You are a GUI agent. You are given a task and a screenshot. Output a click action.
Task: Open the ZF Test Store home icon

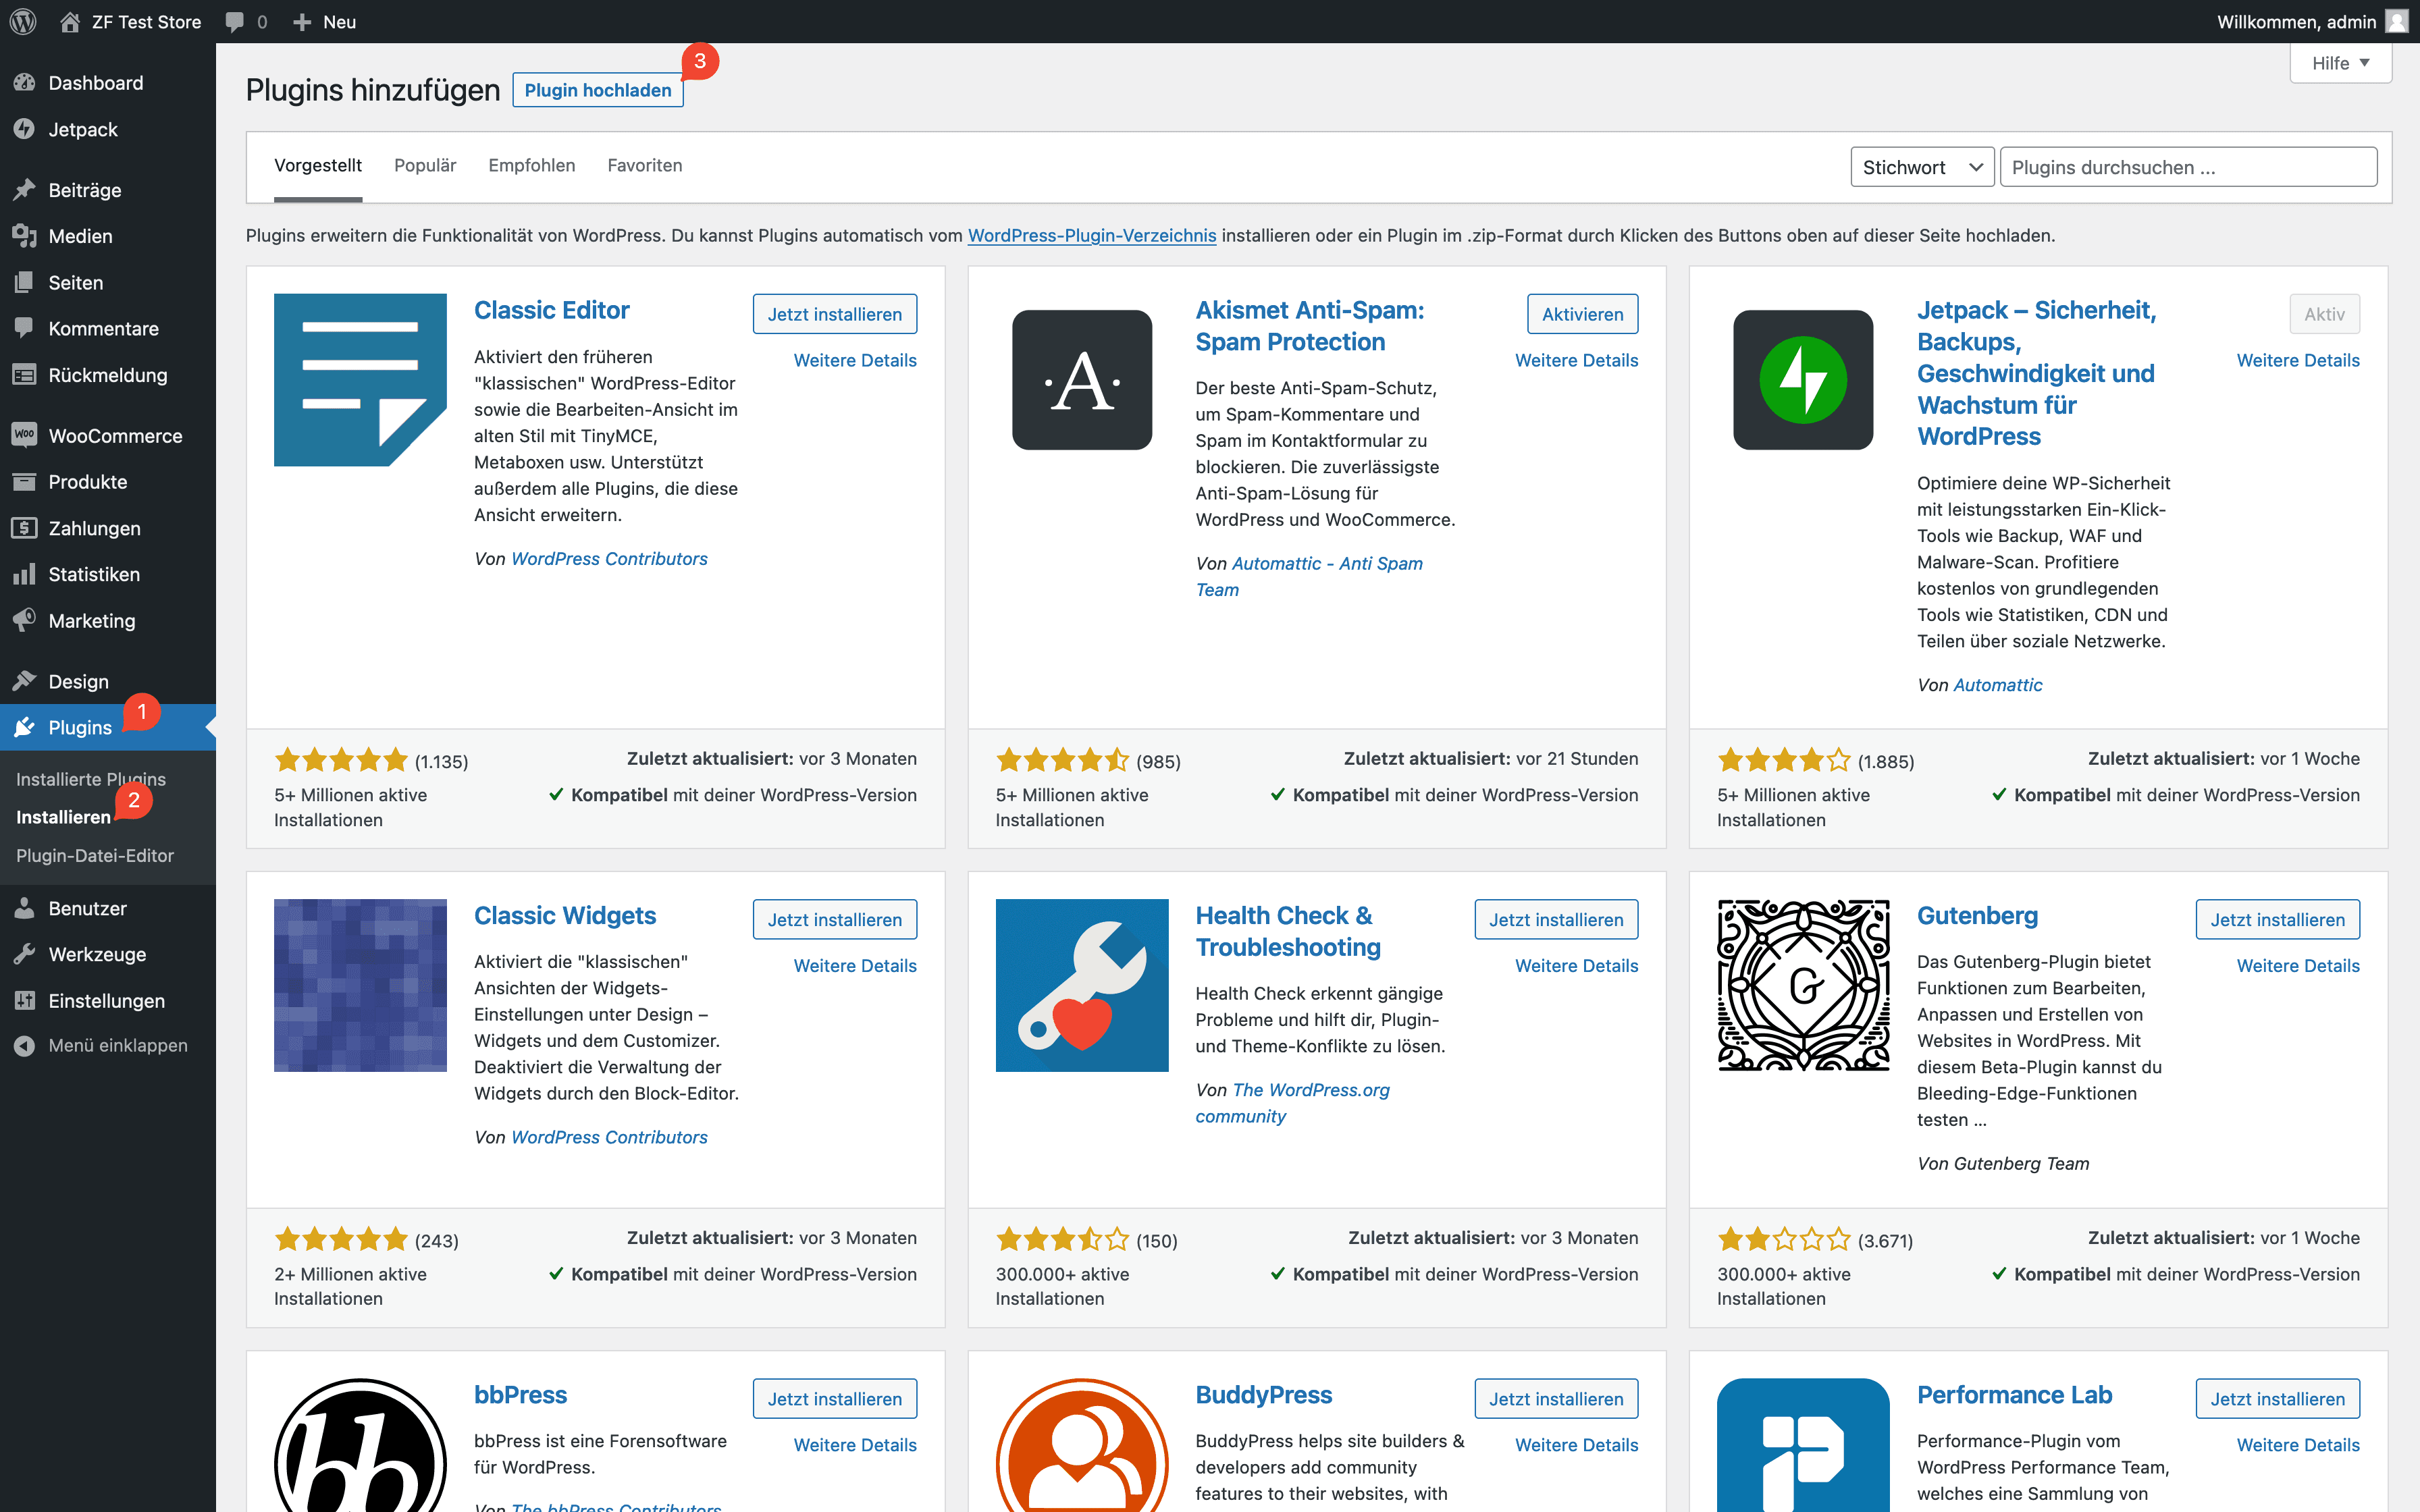70,21
